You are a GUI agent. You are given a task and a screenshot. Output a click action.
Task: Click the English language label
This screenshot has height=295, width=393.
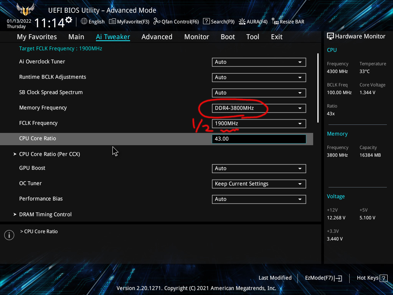pos(96,22)
